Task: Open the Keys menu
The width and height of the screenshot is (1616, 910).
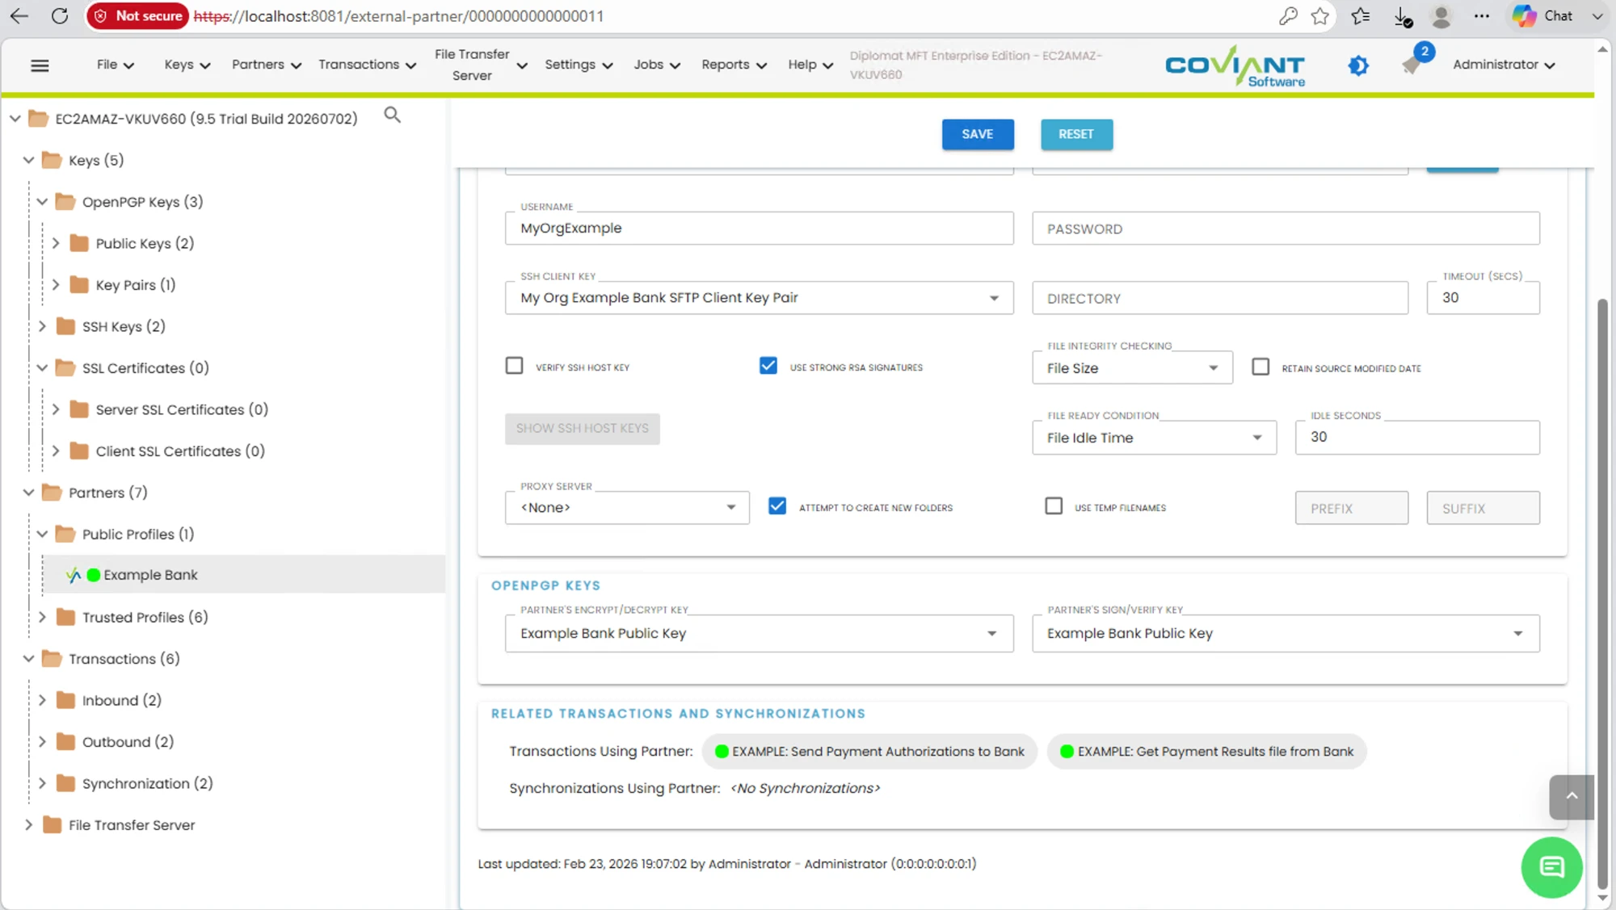Action: (x=187, y=65)
